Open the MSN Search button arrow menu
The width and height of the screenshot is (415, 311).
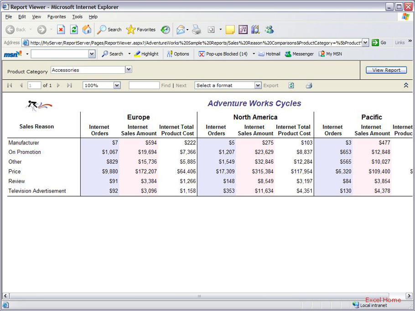130,54
